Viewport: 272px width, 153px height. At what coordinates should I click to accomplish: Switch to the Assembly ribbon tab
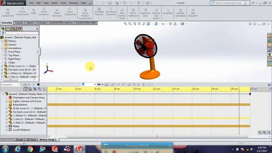coord(7,23)
